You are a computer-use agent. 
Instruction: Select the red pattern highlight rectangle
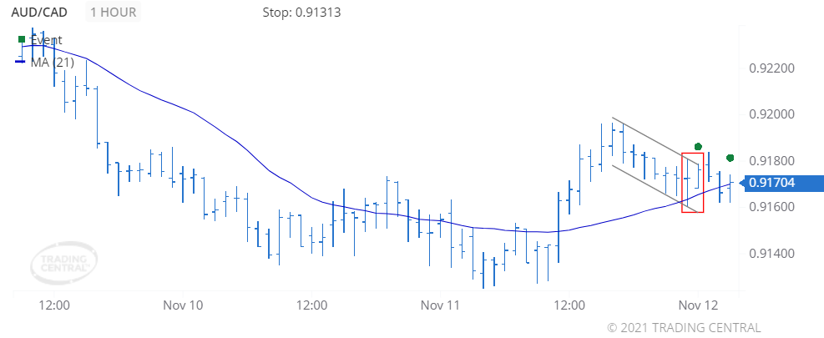692,182
